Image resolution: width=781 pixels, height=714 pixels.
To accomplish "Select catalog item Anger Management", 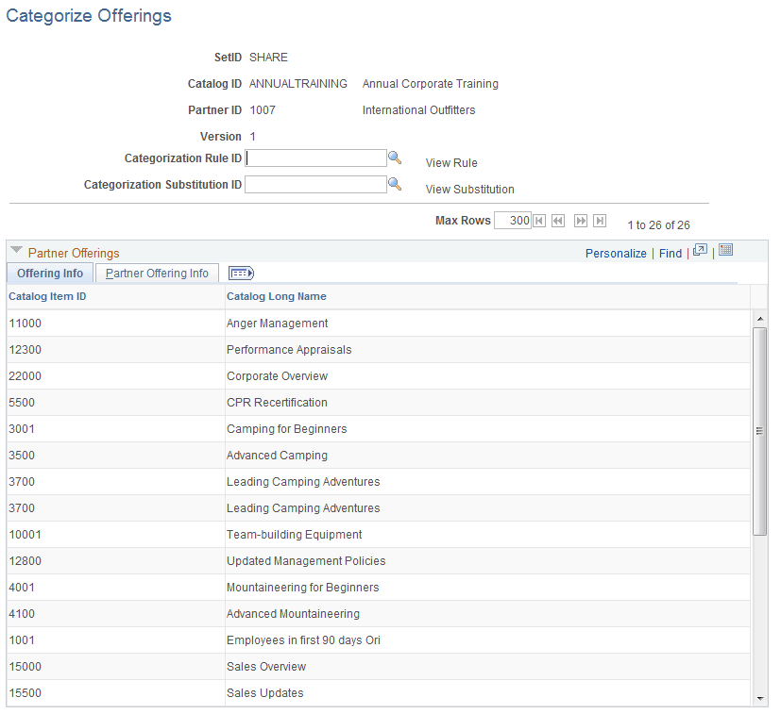I will pos(277,323).
